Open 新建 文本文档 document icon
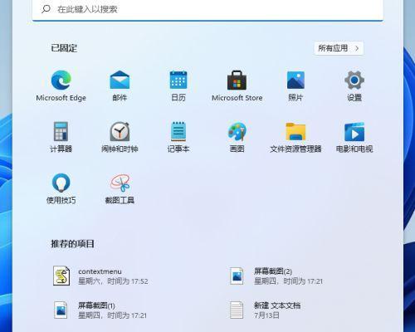415x332 pixels. (237, 310)
